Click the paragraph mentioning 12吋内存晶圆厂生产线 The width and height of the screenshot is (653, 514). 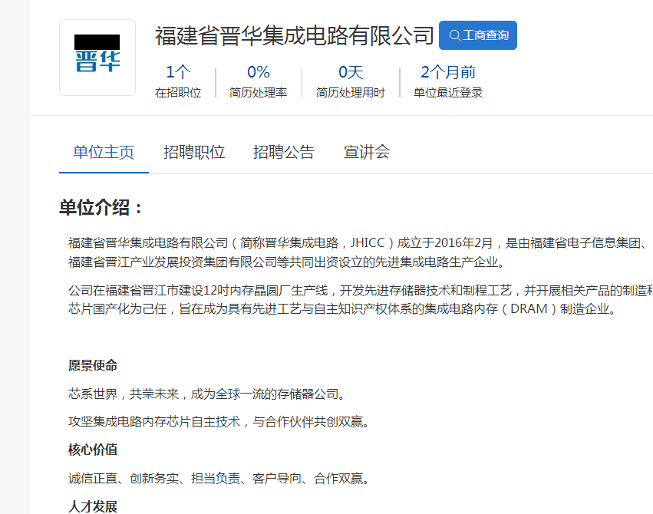pos(361,300)
